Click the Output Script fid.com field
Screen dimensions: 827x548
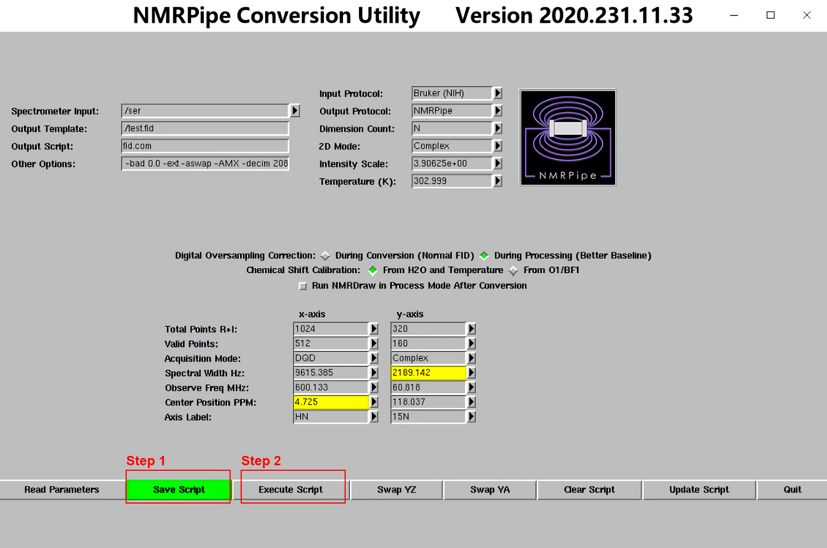click(205, 146)
